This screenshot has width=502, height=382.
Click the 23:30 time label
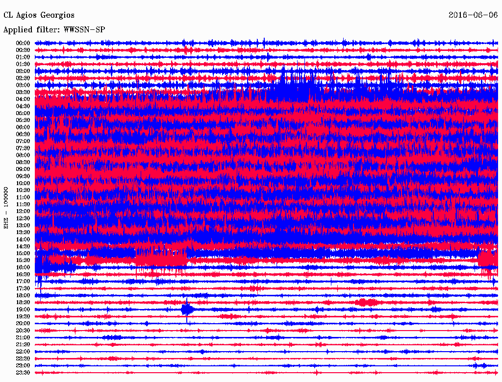click(23, 372)
